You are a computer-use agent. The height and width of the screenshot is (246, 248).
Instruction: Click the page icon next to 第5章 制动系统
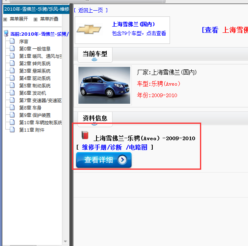tap(12, 85)
